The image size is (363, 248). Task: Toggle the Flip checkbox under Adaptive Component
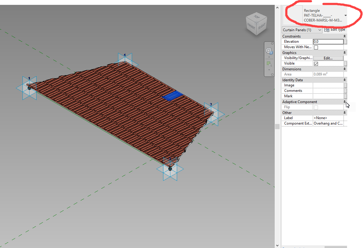point(316,107)
